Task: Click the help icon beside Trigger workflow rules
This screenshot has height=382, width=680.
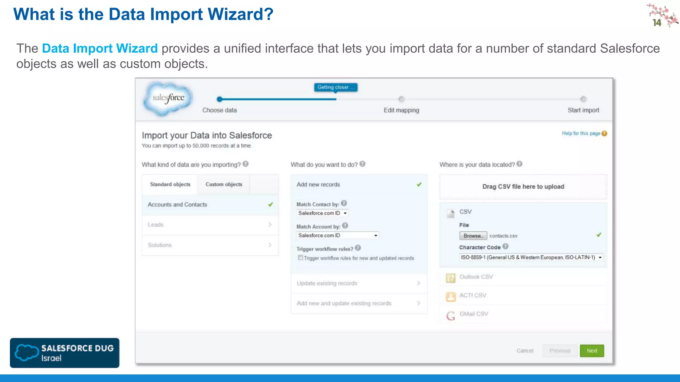Action: [358, 248]
